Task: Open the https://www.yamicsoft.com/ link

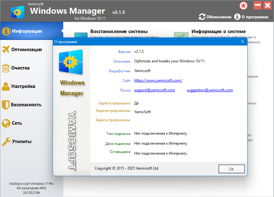Action: 158,80
